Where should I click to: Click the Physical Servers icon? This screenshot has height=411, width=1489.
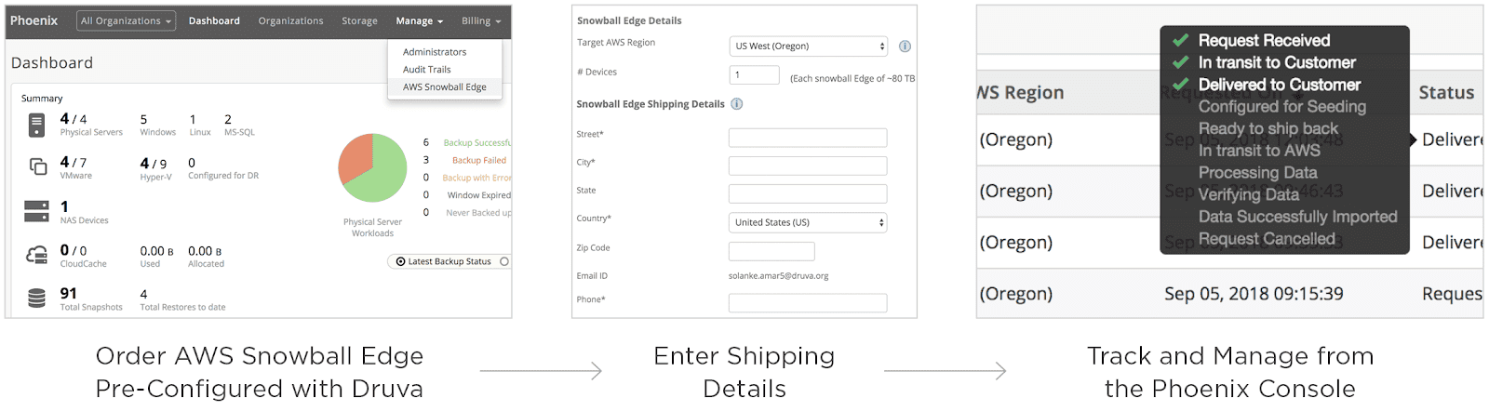[x=36, y=125]
